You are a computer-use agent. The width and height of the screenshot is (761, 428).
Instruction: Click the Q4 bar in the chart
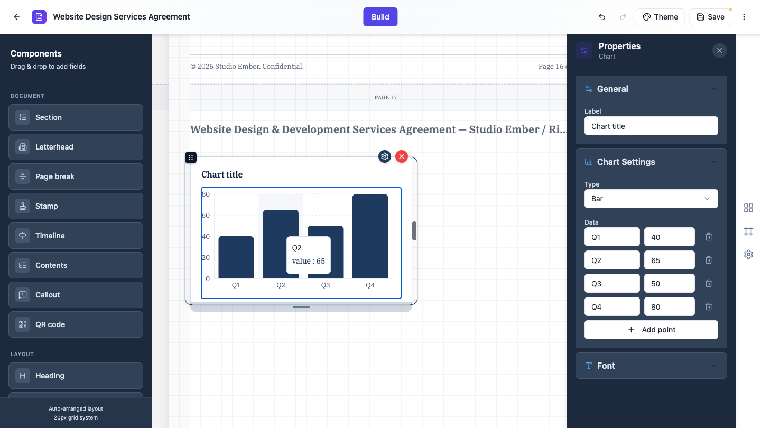(x=370, y=236)
